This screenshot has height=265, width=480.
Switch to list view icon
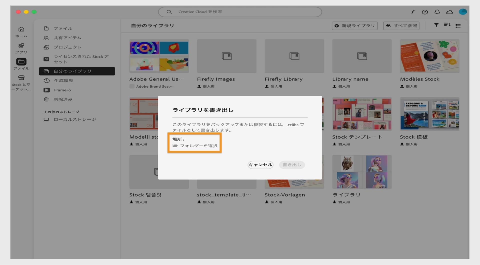(x=458, y=25)
